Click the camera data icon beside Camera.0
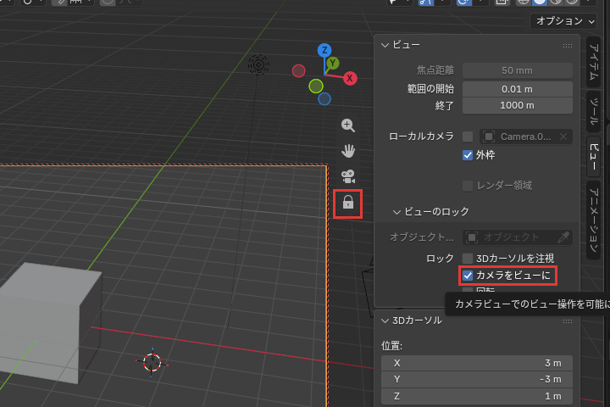Viewport: 610px width, 407px height. (489, 137)
